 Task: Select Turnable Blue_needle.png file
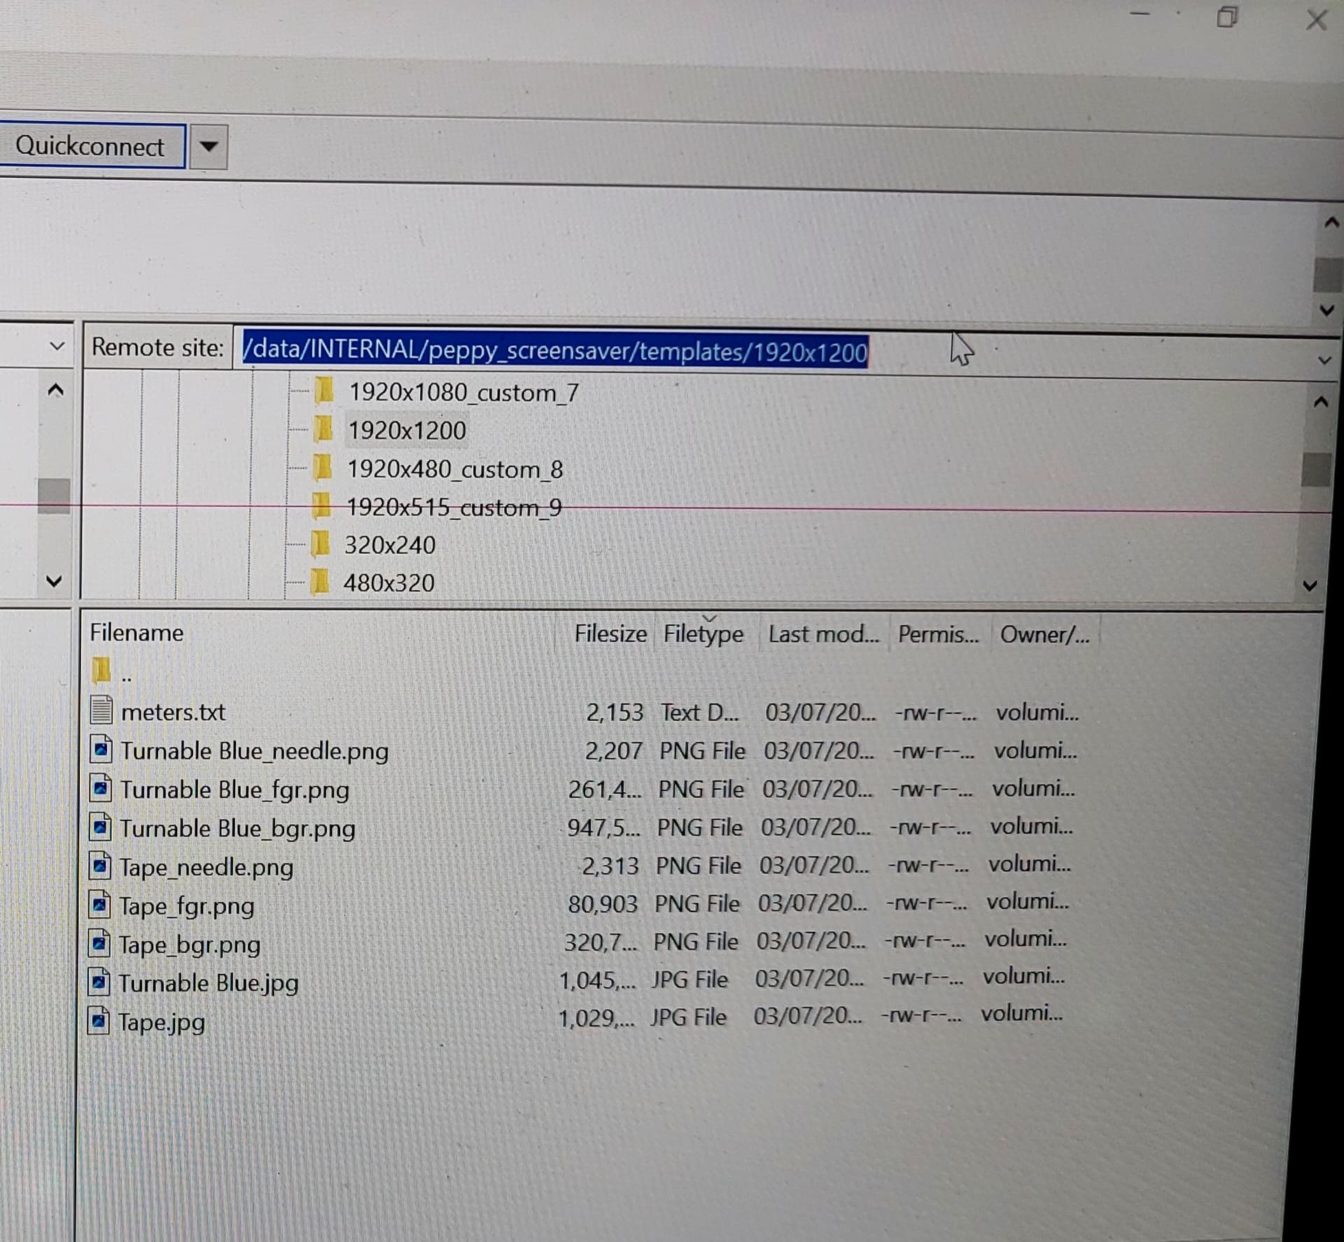(254, 751)
